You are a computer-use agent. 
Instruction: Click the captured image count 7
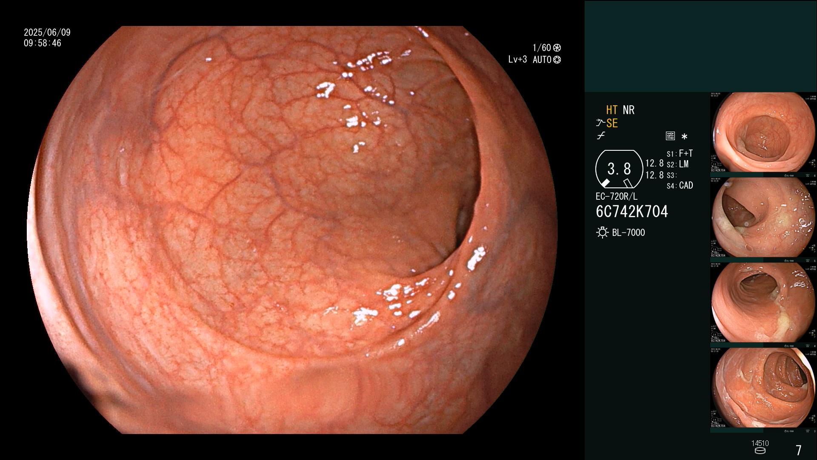(799, 450)
